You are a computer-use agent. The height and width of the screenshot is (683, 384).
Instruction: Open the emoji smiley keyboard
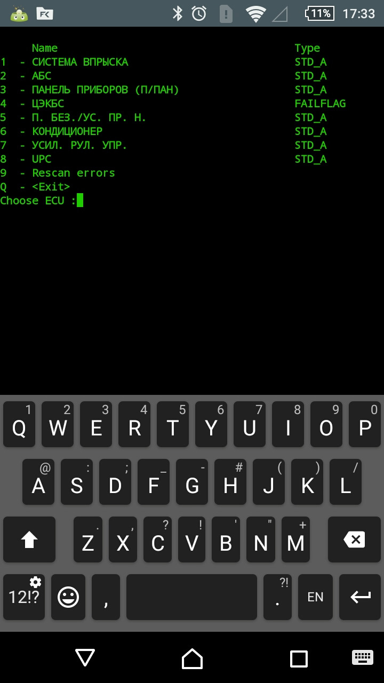tap(68, 597)
